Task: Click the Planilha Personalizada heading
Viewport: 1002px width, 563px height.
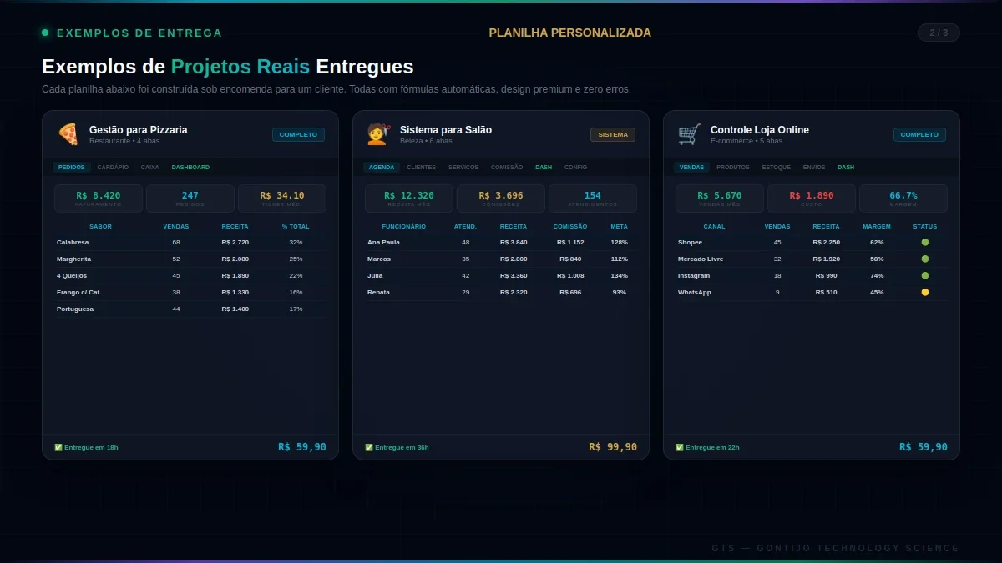Action: pos(570,33)
